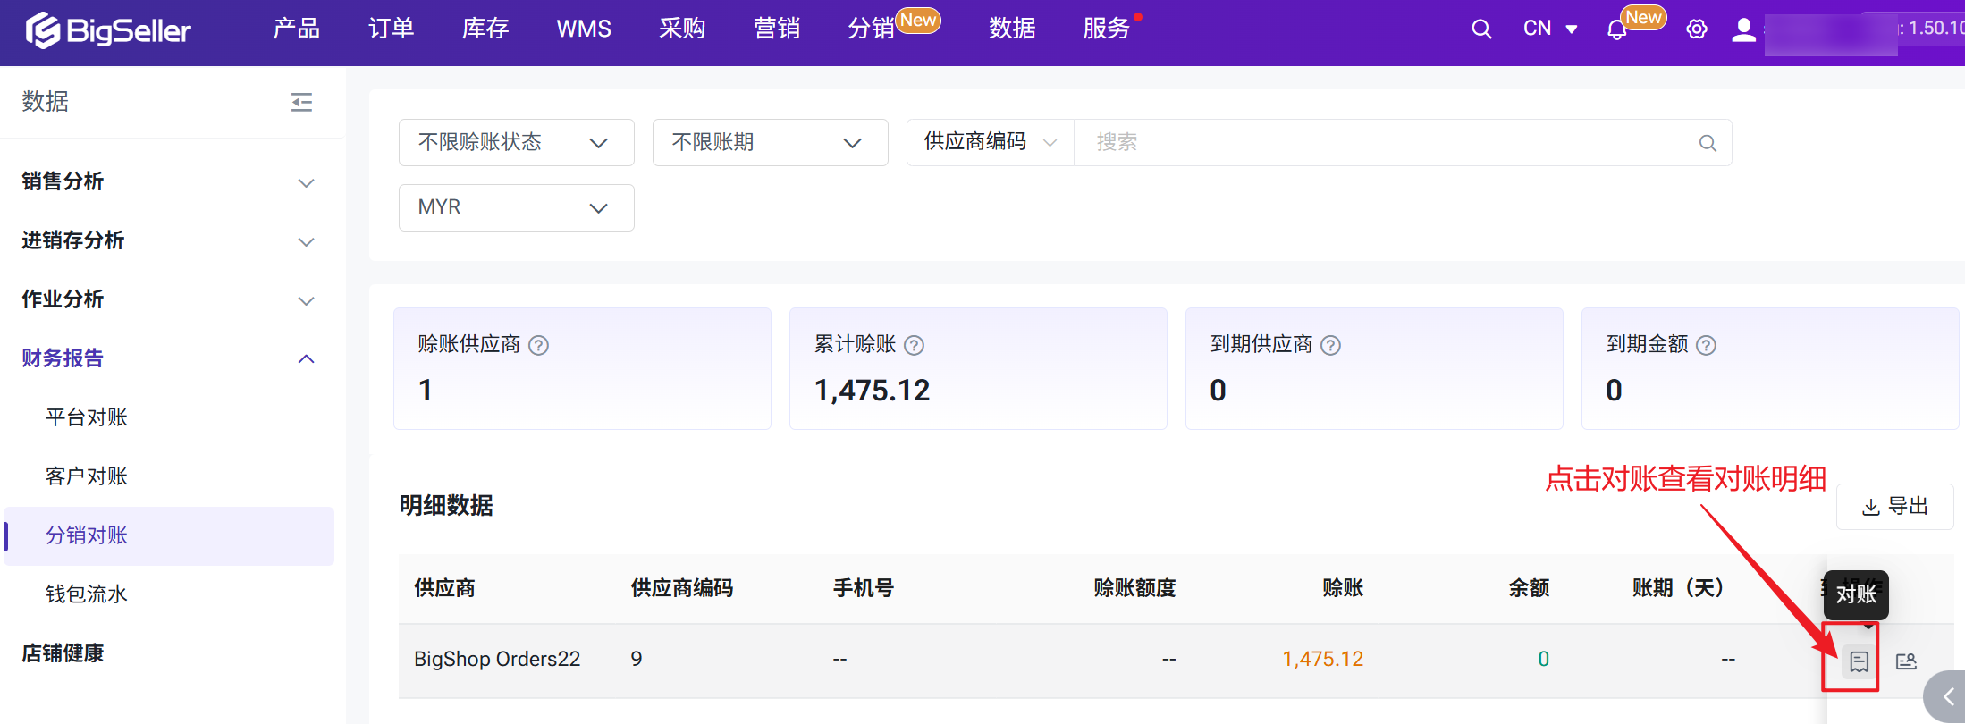The height and width of the screenshot is (724, 1965).
Task: Open the notifications bell
Action: click(1616, 30)
